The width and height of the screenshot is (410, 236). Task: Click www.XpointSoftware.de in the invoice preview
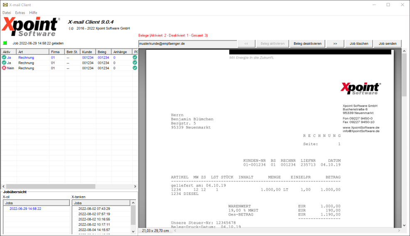click(361, 127)
